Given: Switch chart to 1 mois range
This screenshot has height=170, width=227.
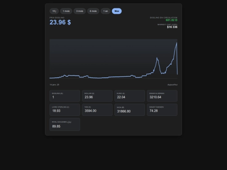Looking at the screenshot, I should 66,11.
